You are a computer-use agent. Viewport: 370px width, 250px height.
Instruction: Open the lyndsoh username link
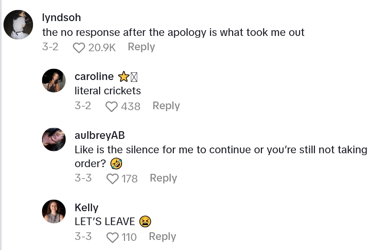click(x=61, y=18)
